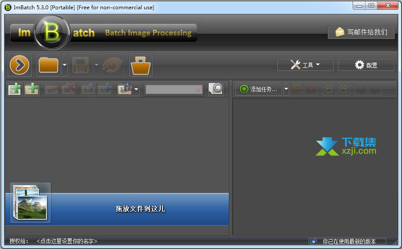Click the 写邮件给我们 email button

click(x=361, y=32)
